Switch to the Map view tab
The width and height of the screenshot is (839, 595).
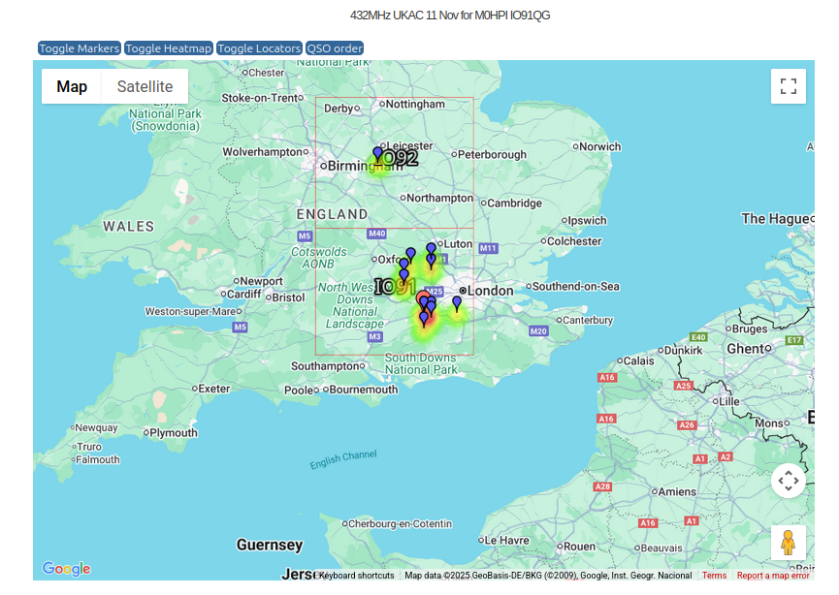(72, 86)
